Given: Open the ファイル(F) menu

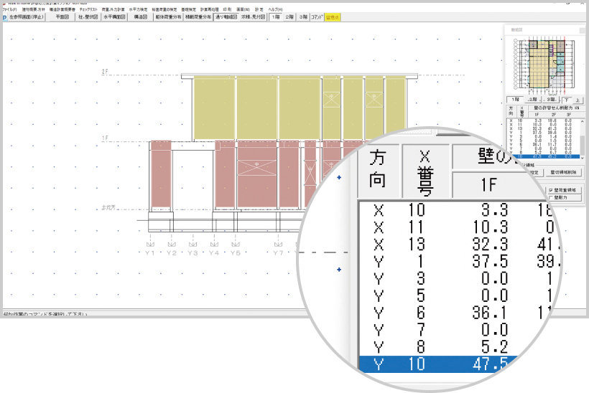Looking at the screenshot, I should (x=10, y=9).
